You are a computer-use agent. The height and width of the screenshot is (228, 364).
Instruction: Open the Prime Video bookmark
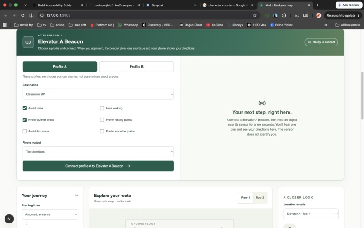point(281,25)
